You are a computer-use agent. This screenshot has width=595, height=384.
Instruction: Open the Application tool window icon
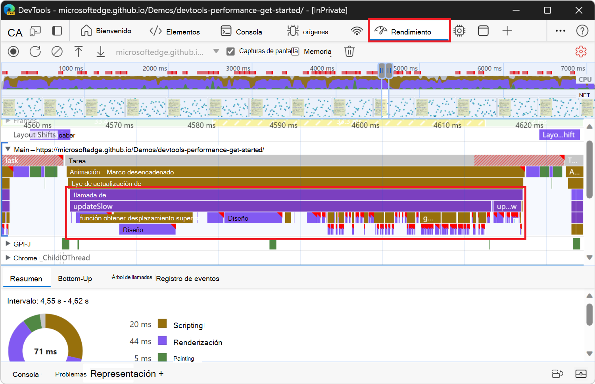click(x=483, y=31)
